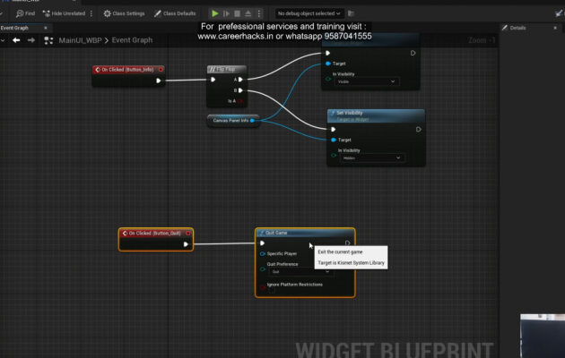This screenshot has width=565, height=358.
Task: Click the forward navigation arrow
Action: tap(29, 40)
